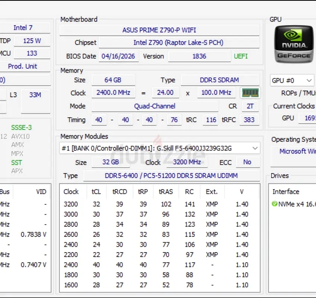Click the Prod. Unit field
Viewport: 316px width, 298px height.
pyautogui.click(x=25, y=66)
